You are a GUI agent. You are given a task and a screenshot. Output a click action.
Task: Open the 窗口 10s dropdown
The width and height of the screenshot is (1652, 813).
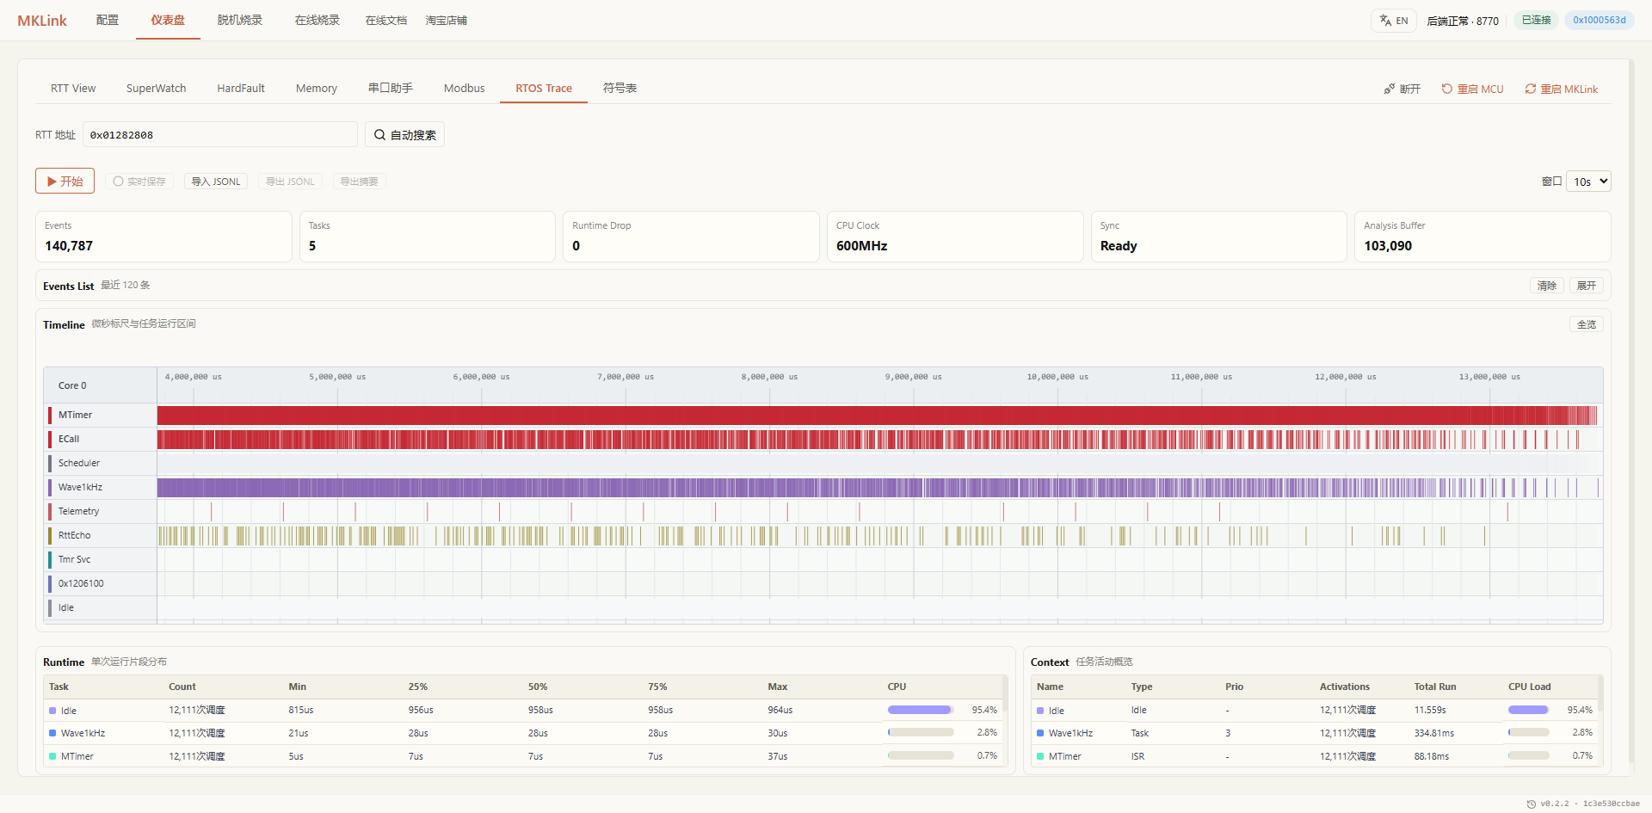pyautogui.click(x=1588, y=182)
